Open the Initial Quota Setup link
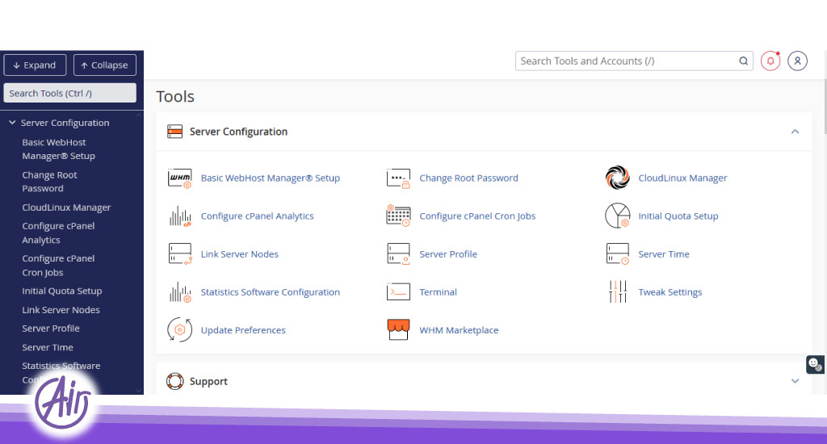 (678, 216)
